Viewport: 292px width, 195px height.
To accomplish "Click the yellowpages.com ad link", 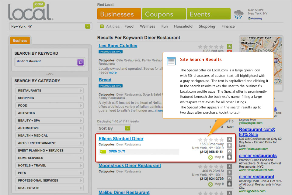I will pyautogui.click(x=250, y=123).
